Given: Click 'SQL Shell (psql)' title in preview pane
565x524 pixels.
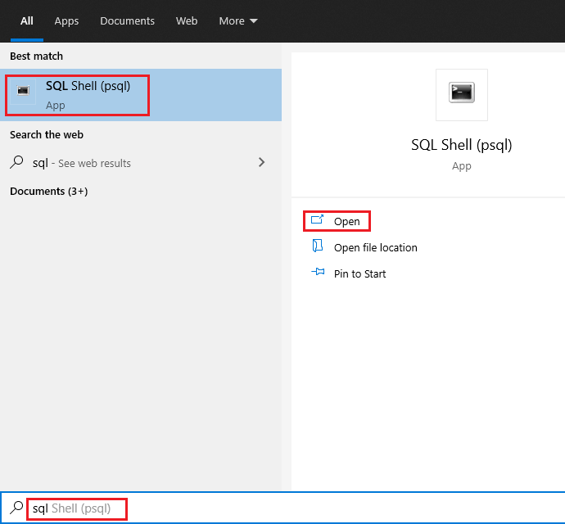Looking at the screenshot, I should pos(462,145).
